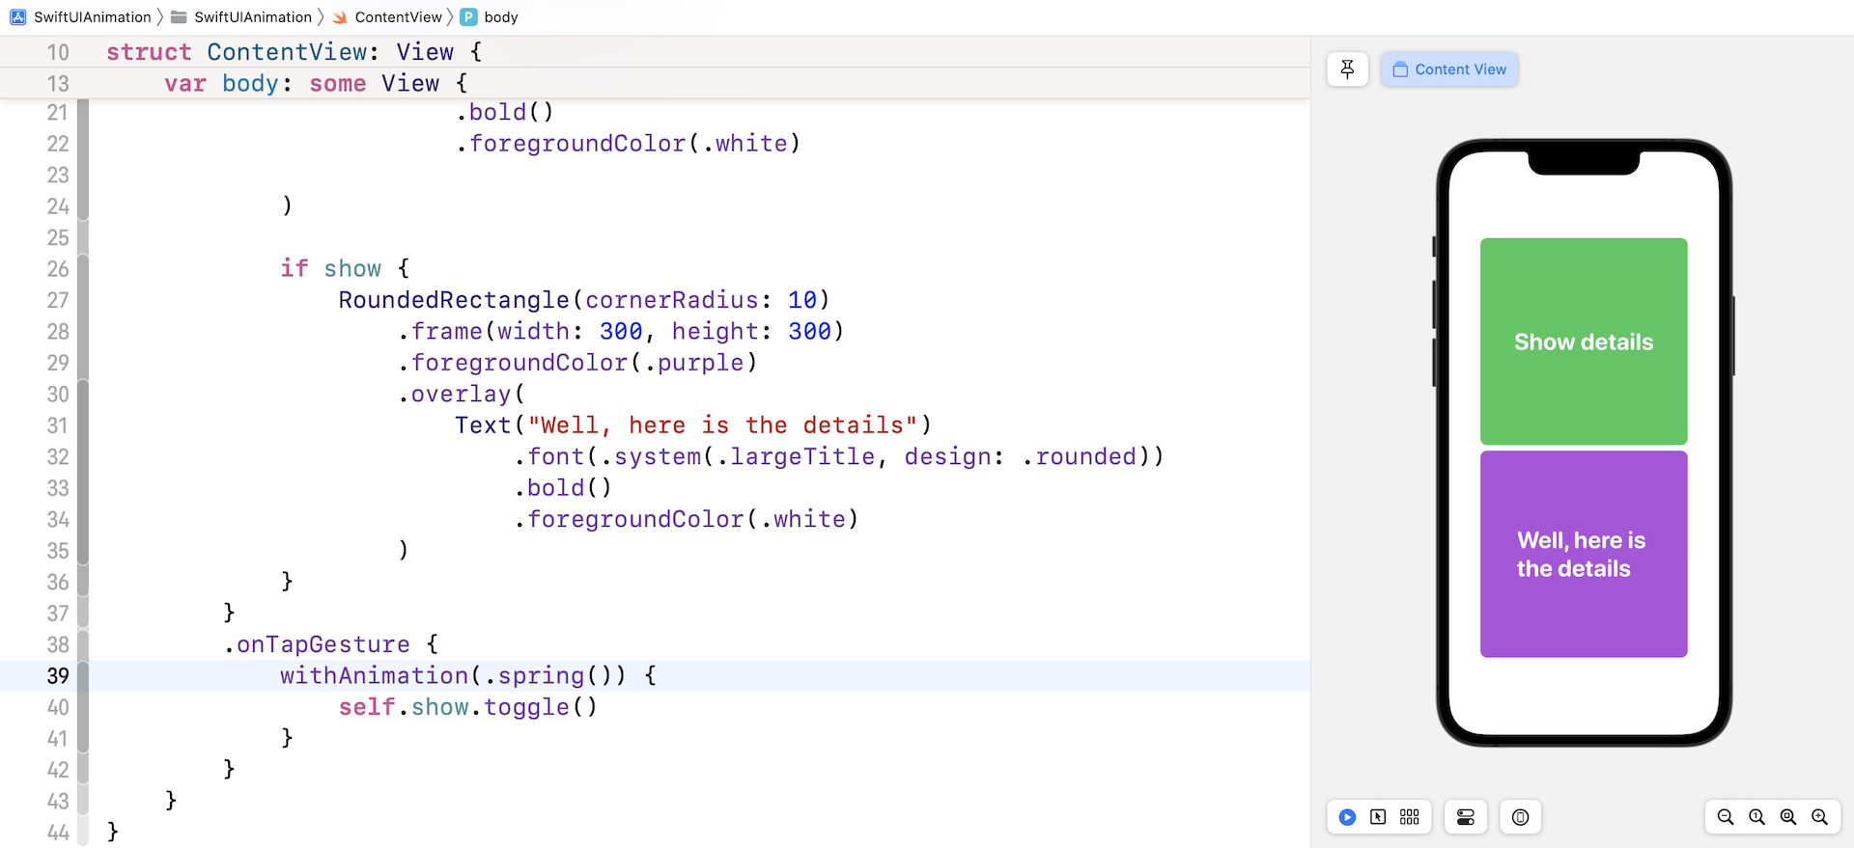Switch to selectable preview mode
Screen dimensions: 1854x848
pyautogui.click(x=1378, y=817)
